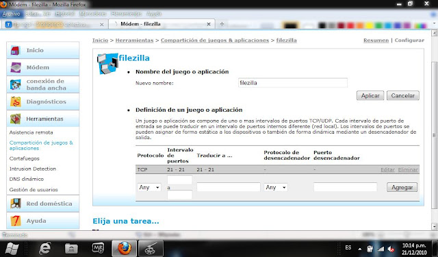Image resolution: width=438 pixels, height=257 pixels.
Task: Open the Ayuda sidebar section
Action: 42,221
